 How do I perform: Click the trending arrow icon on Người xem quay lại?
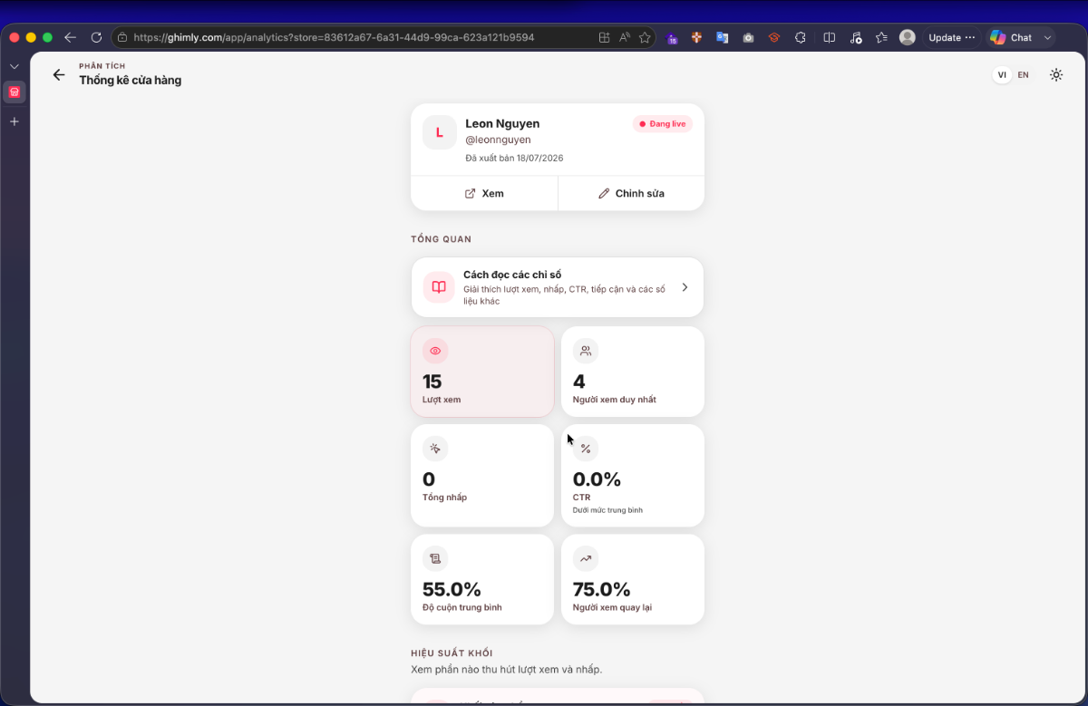pyautogui.click(x=586, y=558)
